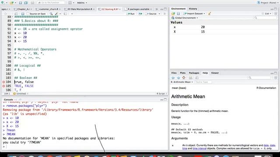
Task: Click the Import Dataset button
Action: (x=194, y=14)
